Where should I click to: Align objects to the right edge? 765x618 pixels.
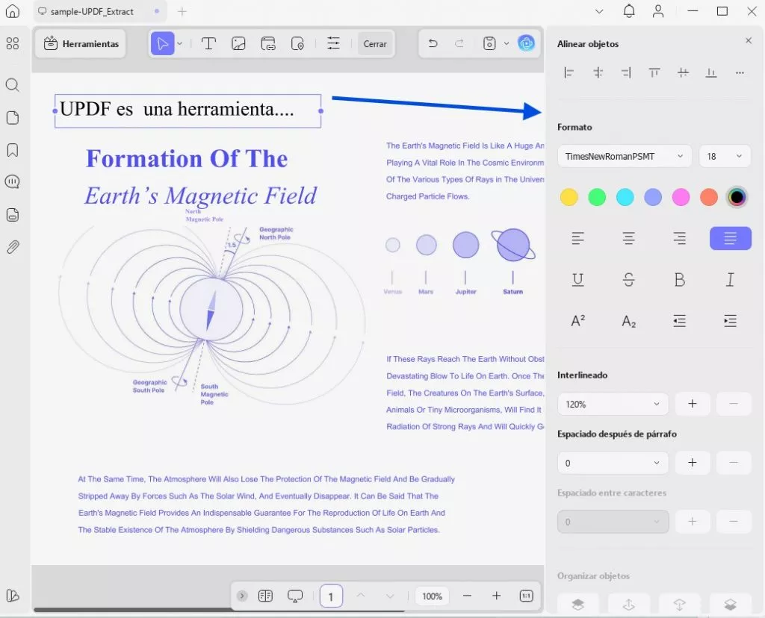626,73
